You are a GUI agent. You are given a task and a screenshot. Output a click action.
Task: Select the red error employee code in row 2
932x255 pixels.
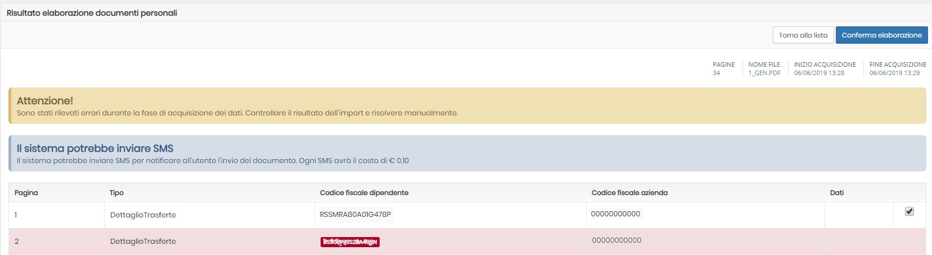click(350, 242)
